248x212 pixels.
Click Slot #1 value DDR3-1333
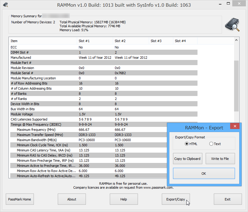coord(87,135)
